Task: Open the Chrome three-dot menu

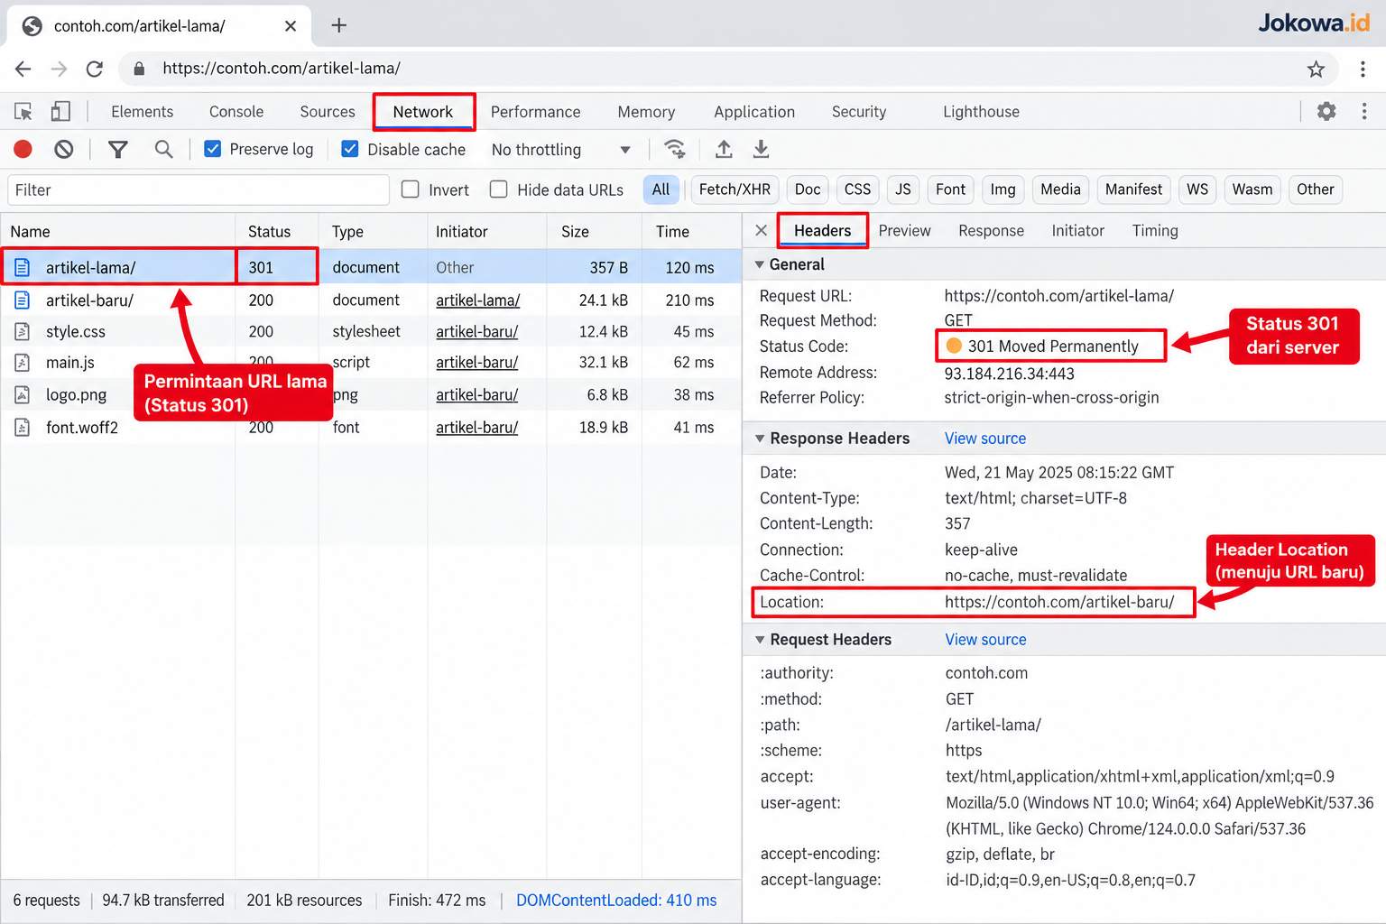Action: (1363, 69)
